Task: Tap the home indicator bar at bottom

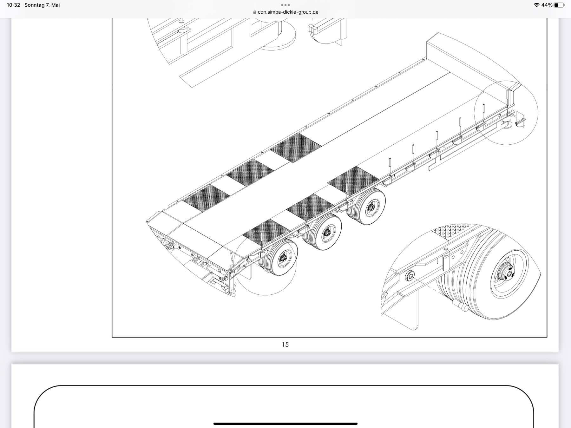Action: [x=285, y=424]
